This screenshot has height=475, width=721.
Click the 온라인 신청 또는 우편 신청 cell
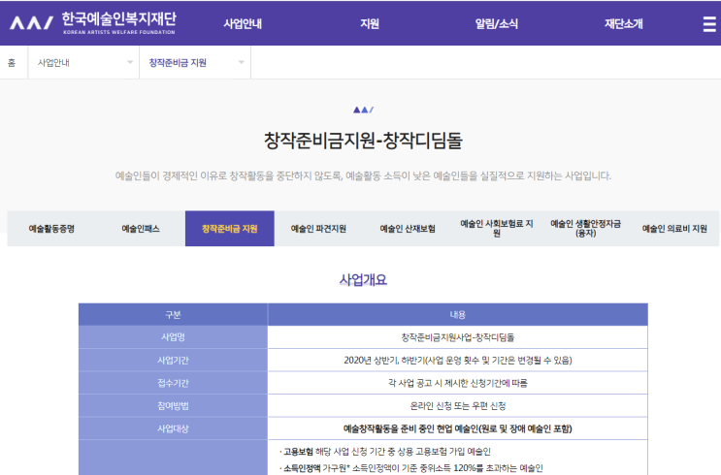click(457, 405)
